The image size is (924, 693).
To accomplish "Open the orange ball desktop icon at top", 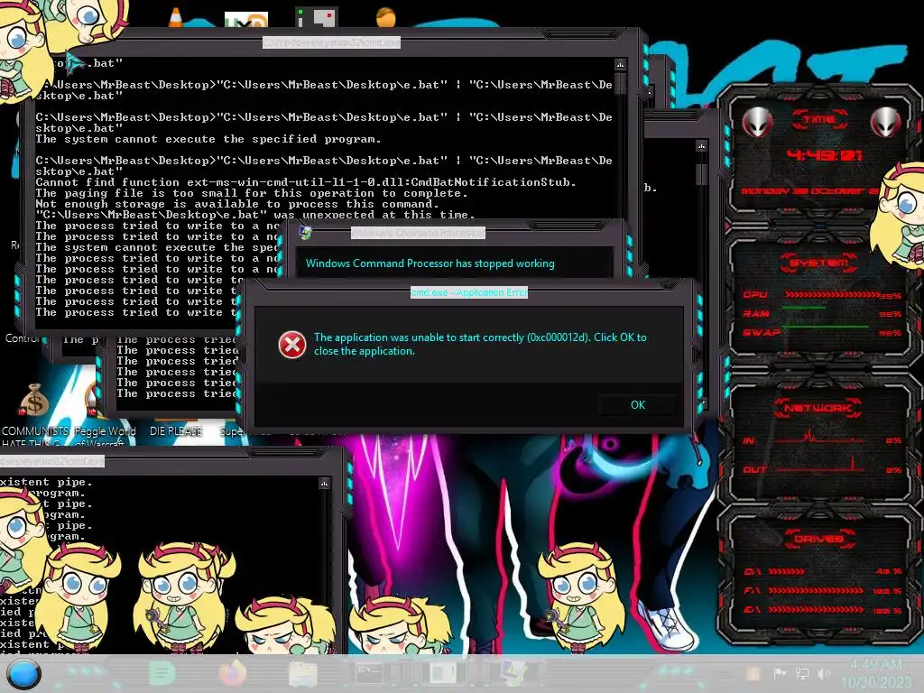I will click(386, 16).
